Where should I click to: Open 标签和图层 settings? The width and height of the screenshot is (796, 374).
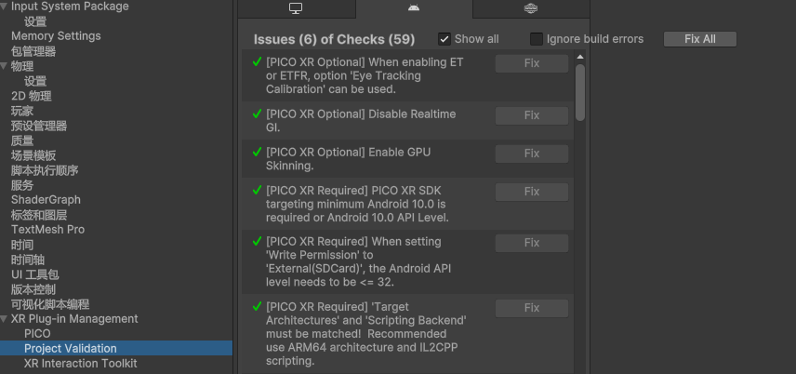(39, 215)
